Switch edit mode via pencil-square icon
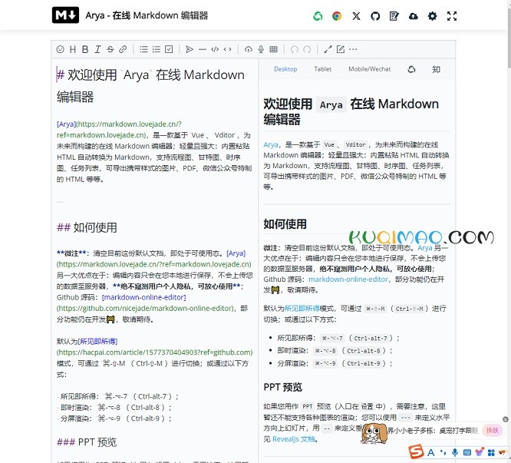The width and height of the screenshot is (511, 463). coord(341,49)
